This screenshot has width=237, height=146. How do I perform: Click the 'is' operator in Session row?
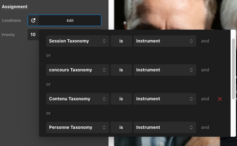coord(121,41)
